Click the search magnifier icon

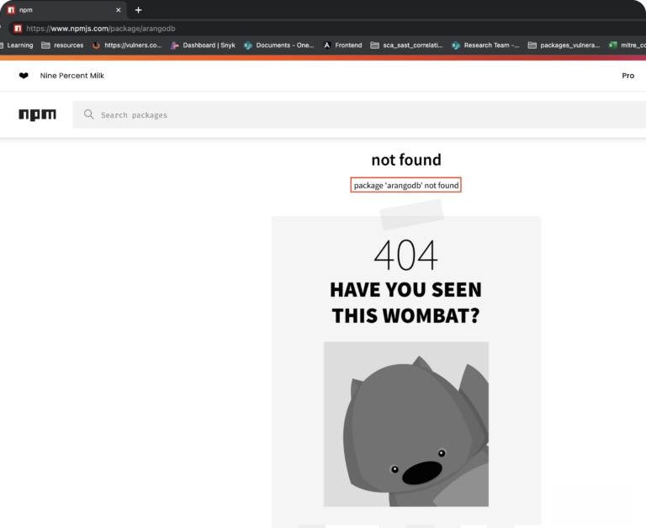(88, 114)
